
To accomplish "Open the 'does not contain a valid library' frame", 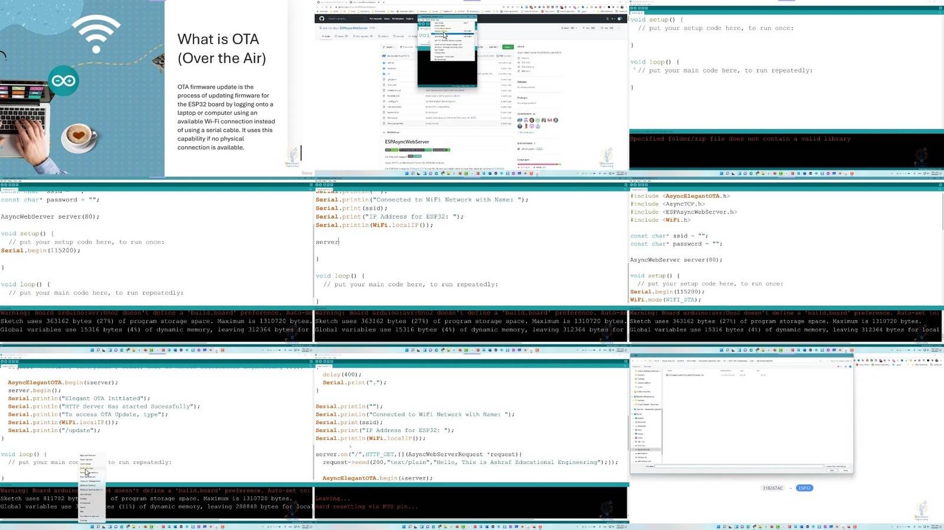I will 786,88.
